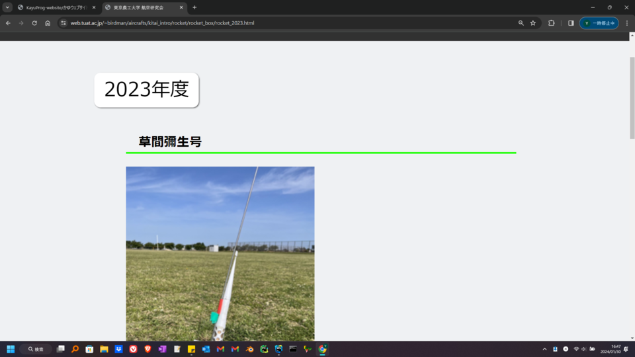Open the Extensions puzzle icon

(x=552, y=23)
